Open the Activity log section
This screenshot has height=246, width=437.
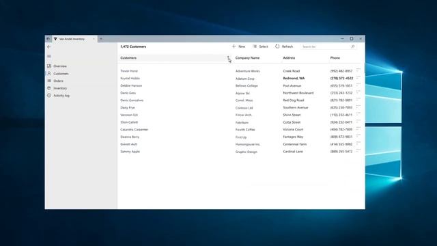click(61, 96)
